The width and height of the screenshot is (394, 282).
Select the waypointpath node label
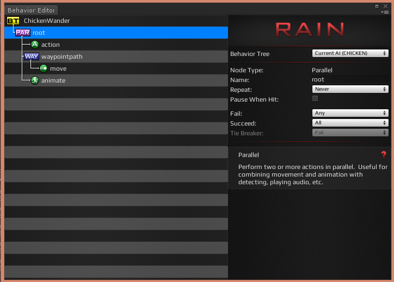pos(62,57)
